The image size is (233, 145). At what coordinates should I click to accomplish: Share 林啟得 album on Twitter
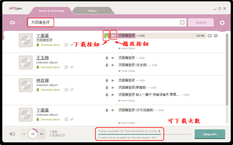72,90
